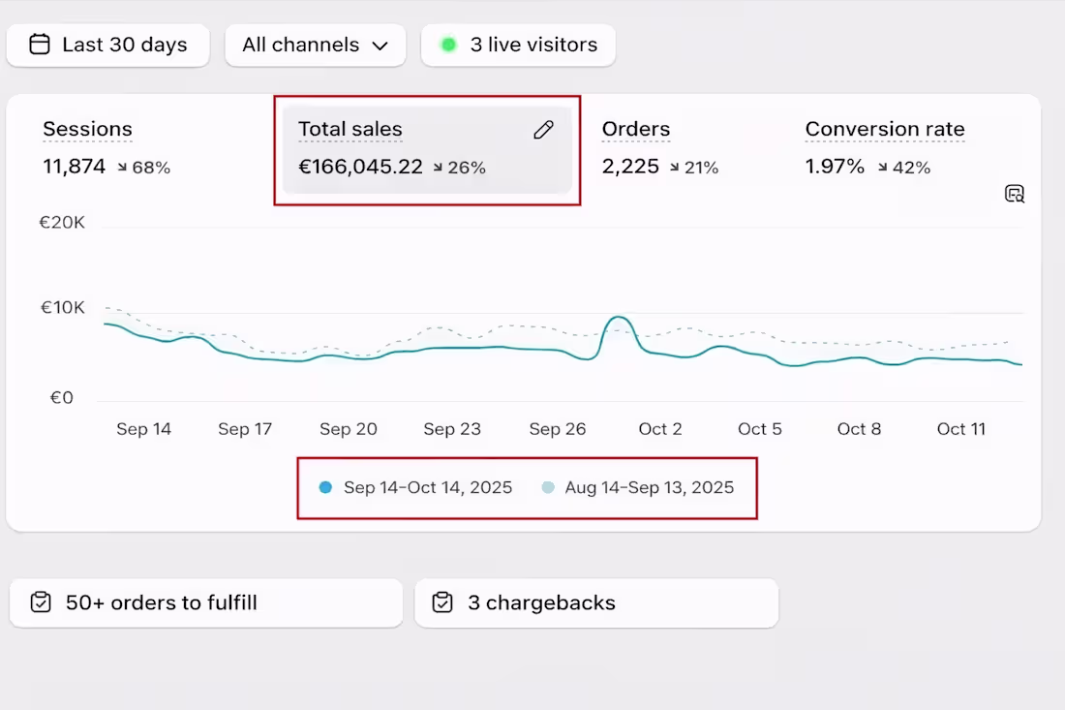Click the clipboard icon on chargebacks card

pos(442,602)
